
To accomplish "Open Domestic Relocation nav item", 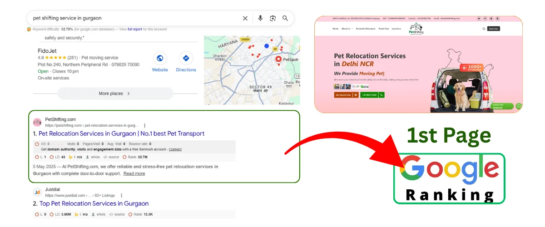I will [x=366, y=29].
